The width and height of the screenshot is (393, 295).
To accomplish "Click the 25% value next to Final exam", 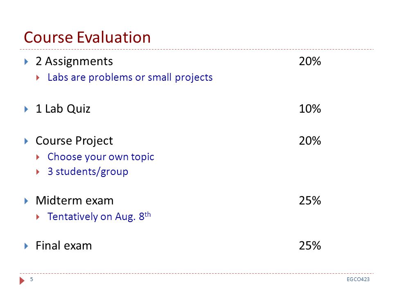I will coord(310,245).
